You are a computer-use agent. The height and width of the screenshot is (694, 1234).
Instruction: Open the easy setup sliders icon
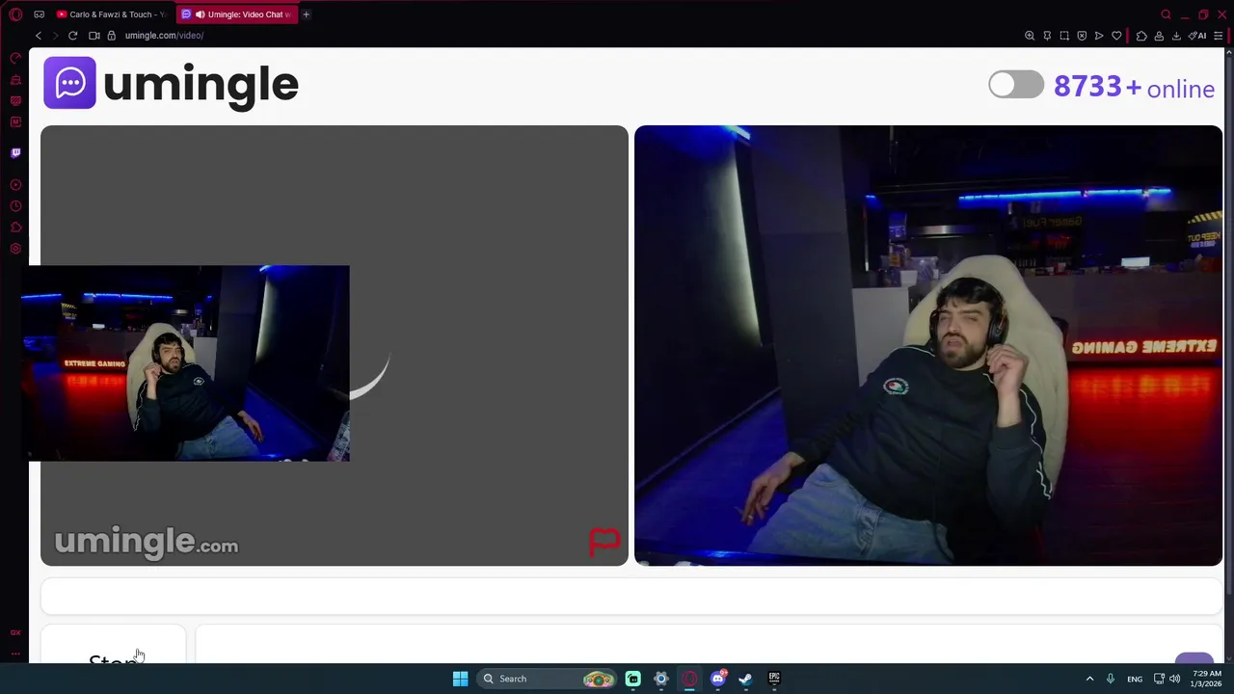click(x=1219, y=36)
